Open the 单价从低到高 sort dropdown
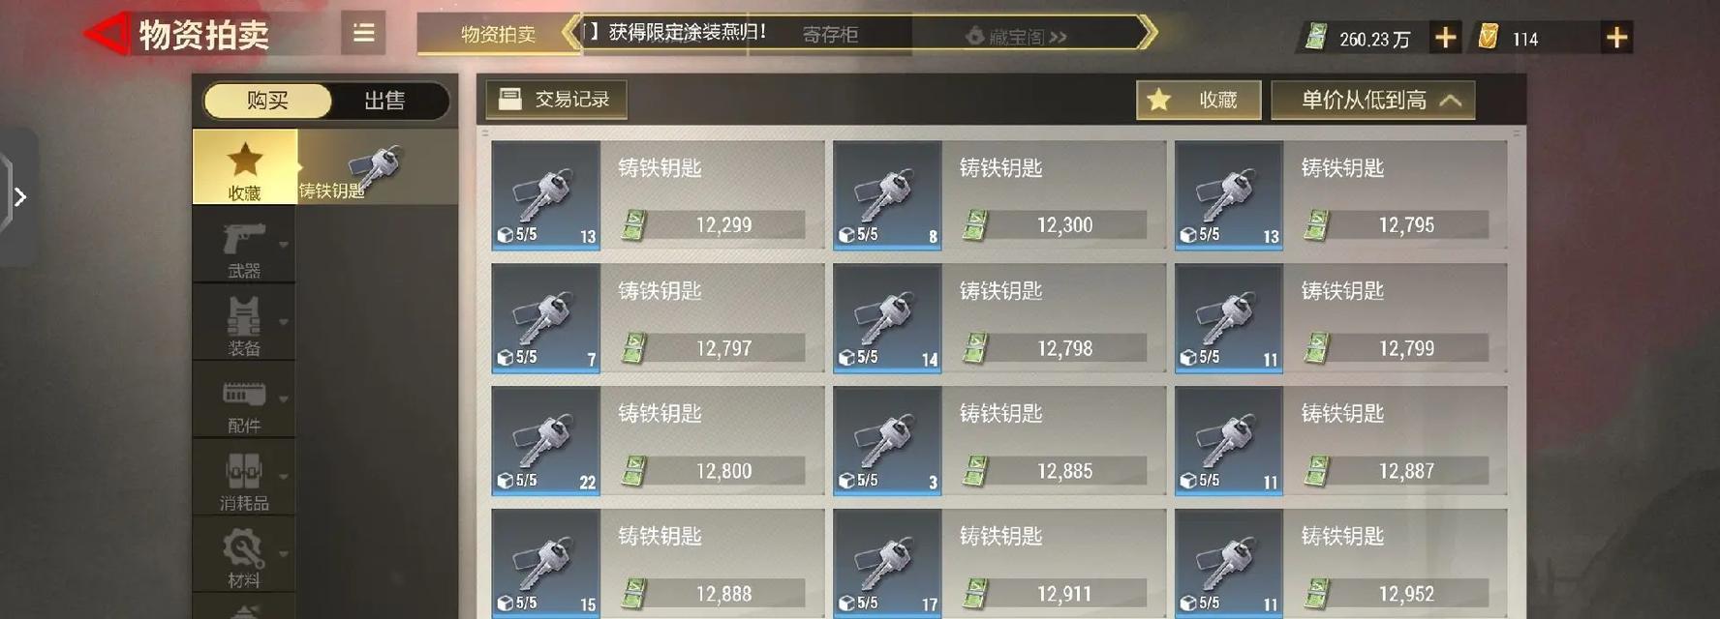Screen dimensions: 1720x619 pos(1372,100)
